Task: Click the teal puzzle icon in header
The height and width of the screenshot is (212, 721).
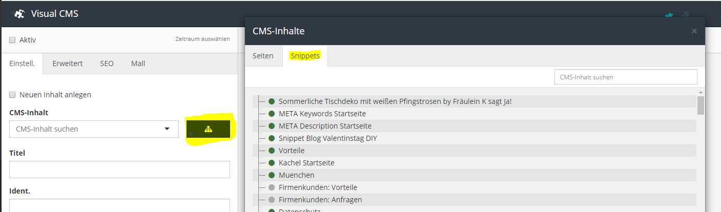Action: tap(669, 15)
